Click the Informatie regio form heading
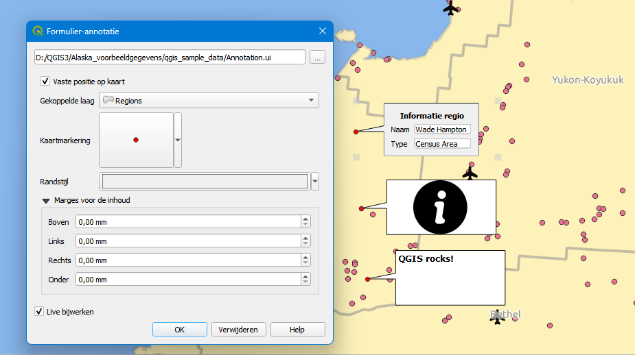635x355 pixels. [x=432, y=116]
